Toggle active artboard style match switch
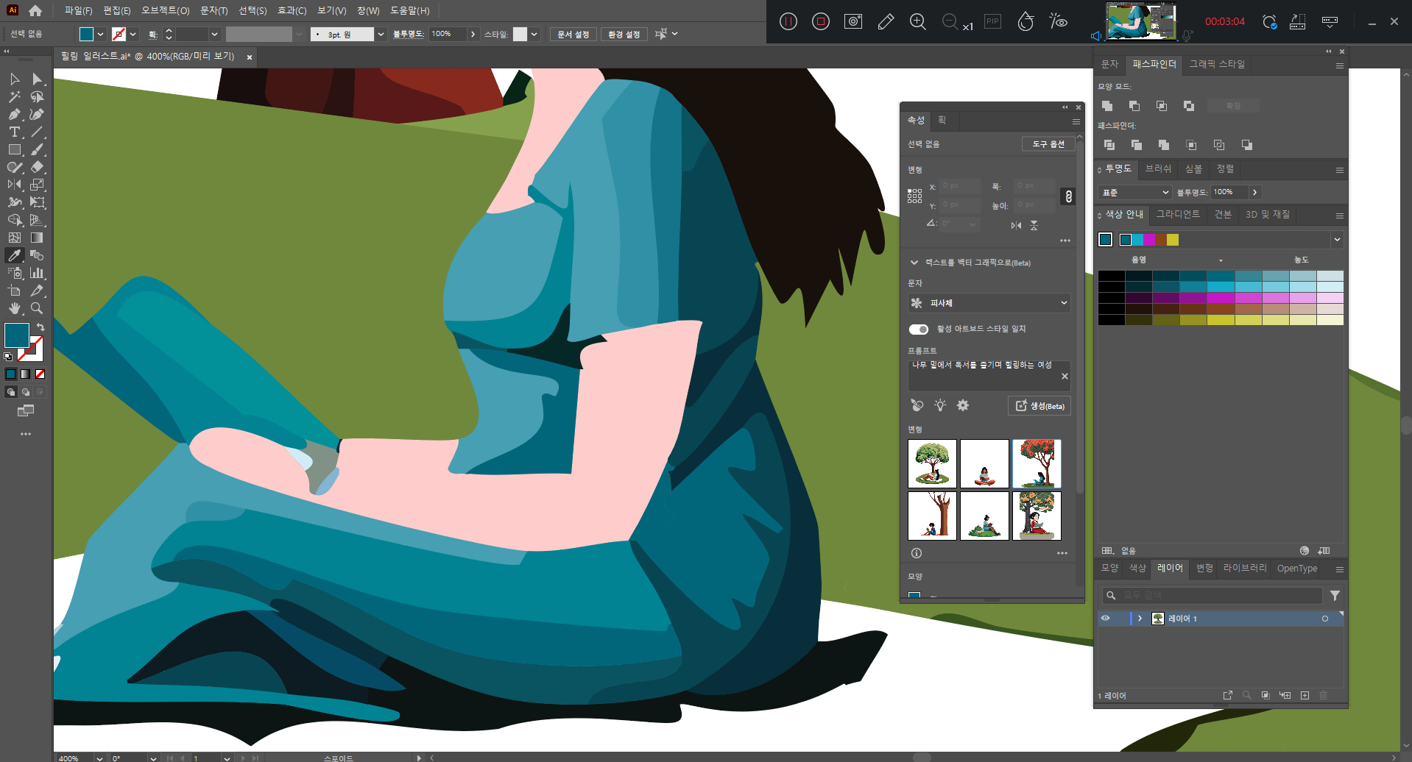 (x=918, y=329)
